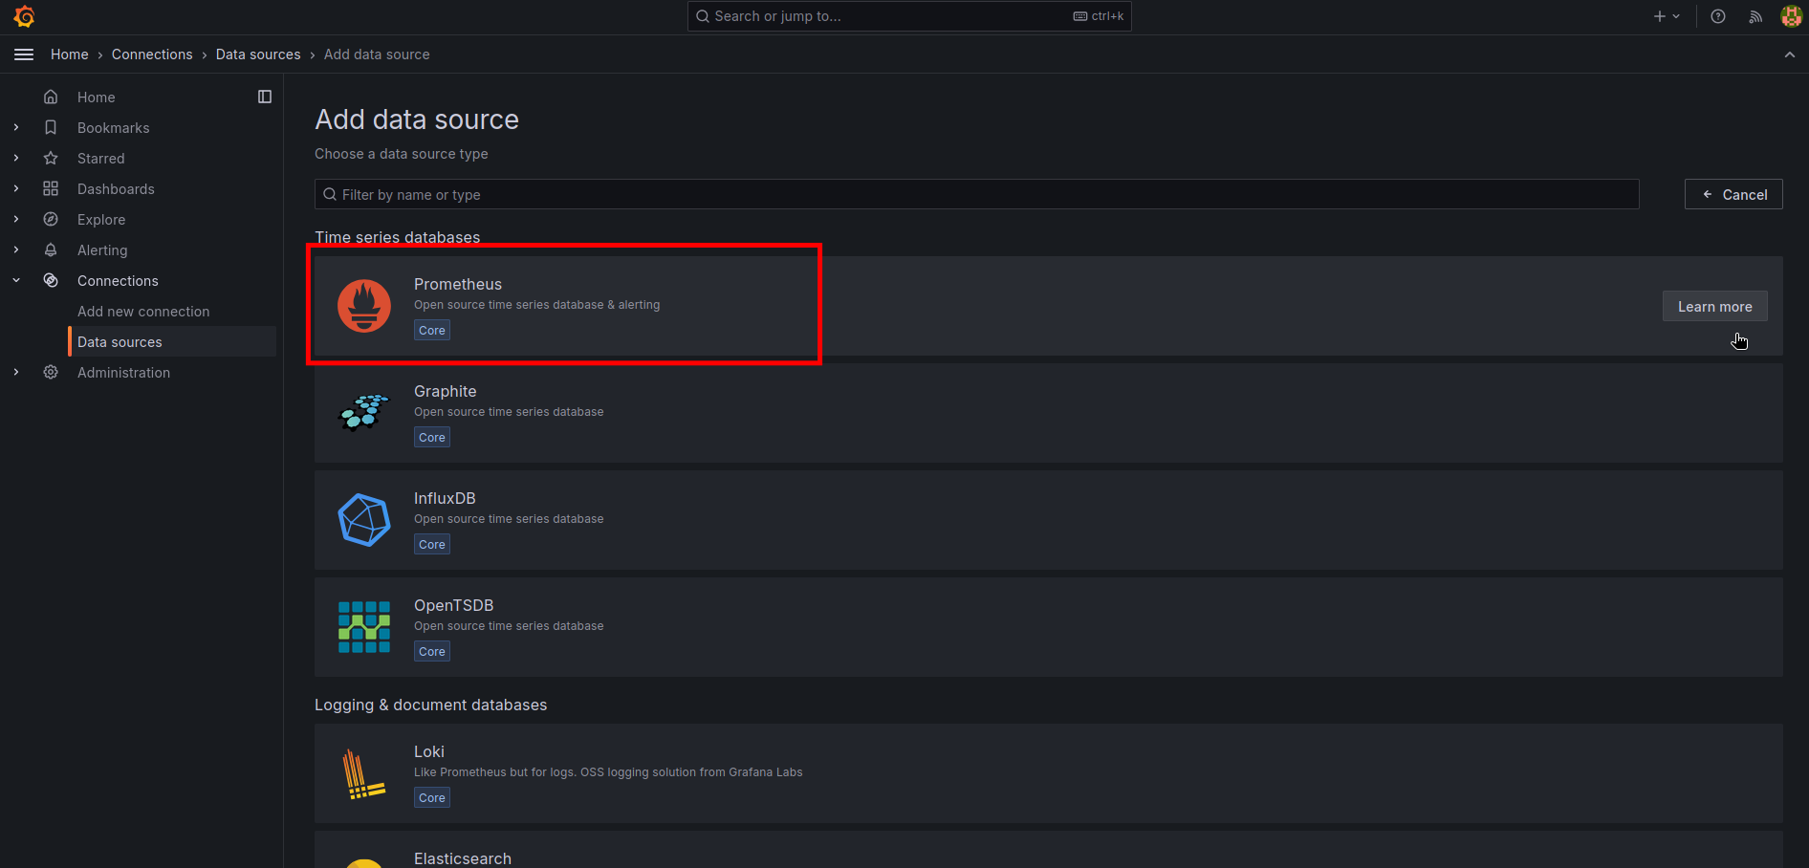The height and width of the screenshot is (868, 1809).
Task: Click the Dashboards grid icon
Action: [x=51, y=188]
